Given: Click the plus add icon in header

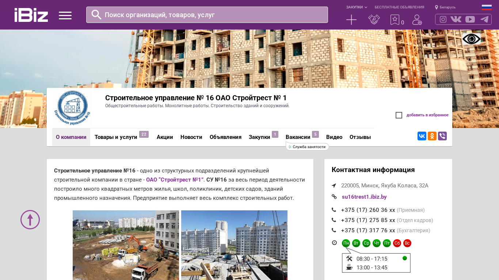Looking at the screenshot, I should [x=351, y=20].
